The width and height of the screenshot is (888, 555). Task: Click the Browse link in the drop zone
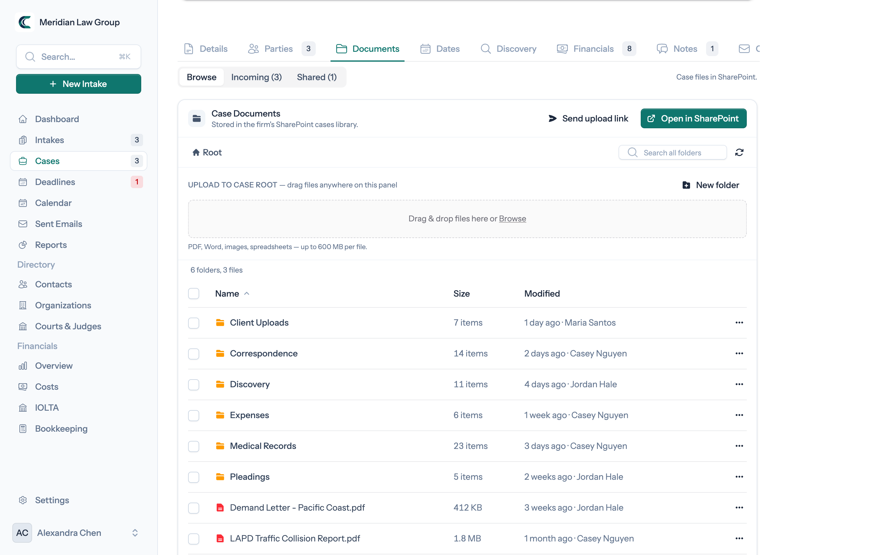coord(512,218)
